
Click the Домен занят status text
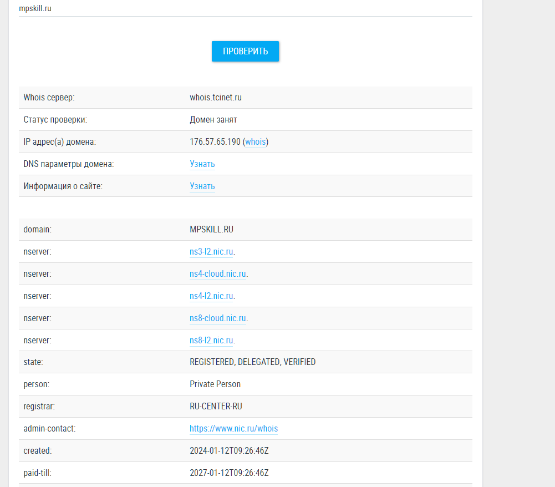click(x=213, y=120)
